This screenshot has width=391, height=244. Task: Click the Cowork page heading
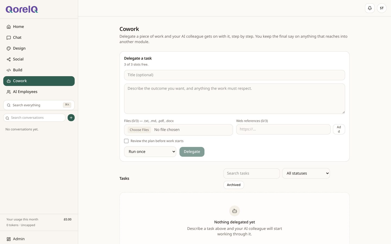(x=129, y=29)
